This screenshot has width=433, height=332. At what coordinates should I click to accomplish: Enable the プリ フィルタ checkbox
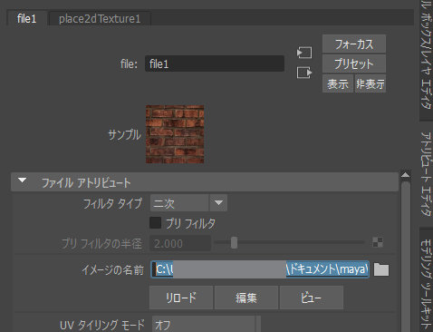[155, 223]
